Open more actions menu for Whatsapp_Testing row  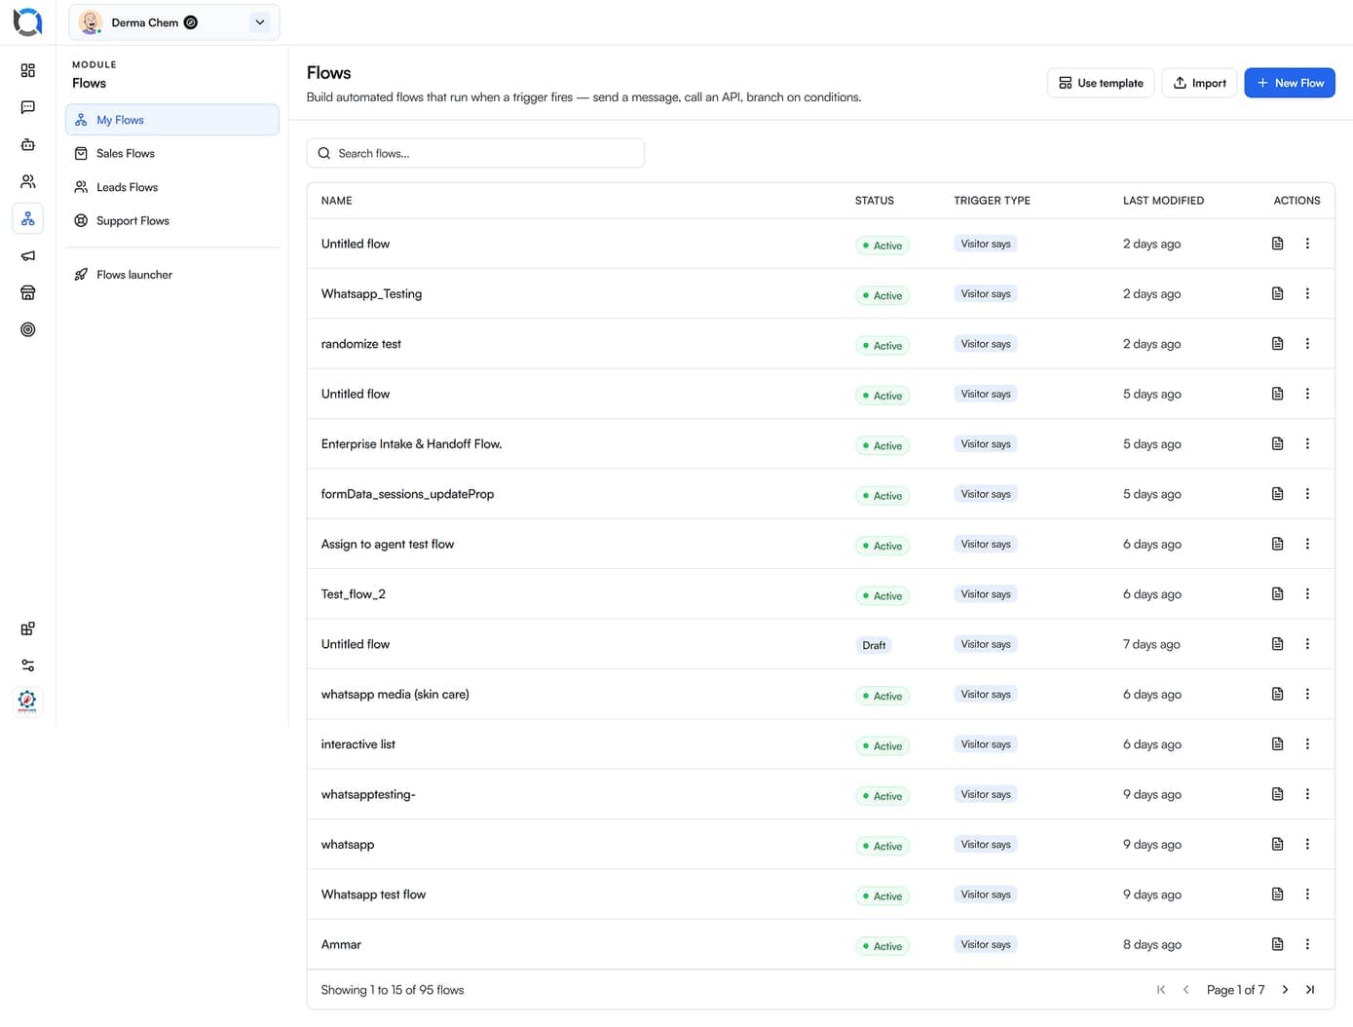(x=1307, y=293)
